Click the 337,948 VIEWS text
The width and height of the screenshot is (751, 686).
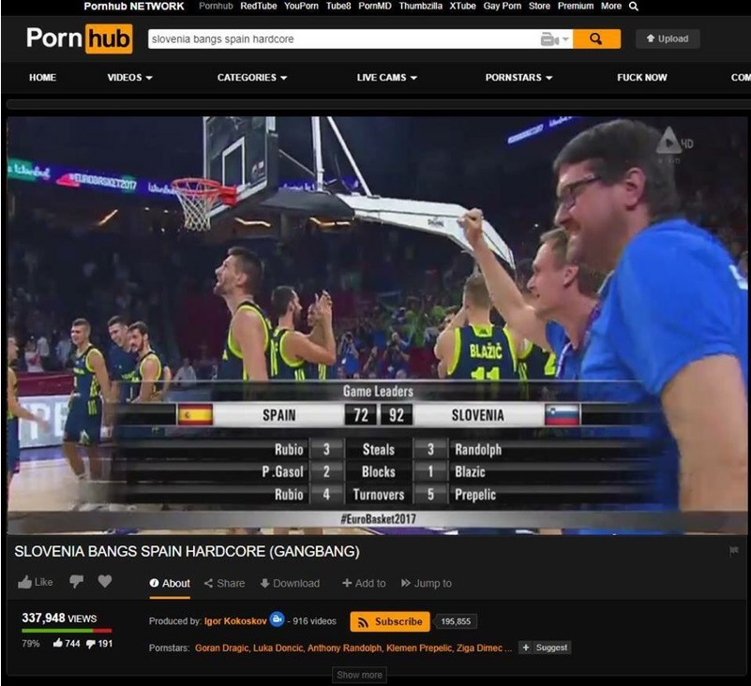tap(59, 618)
